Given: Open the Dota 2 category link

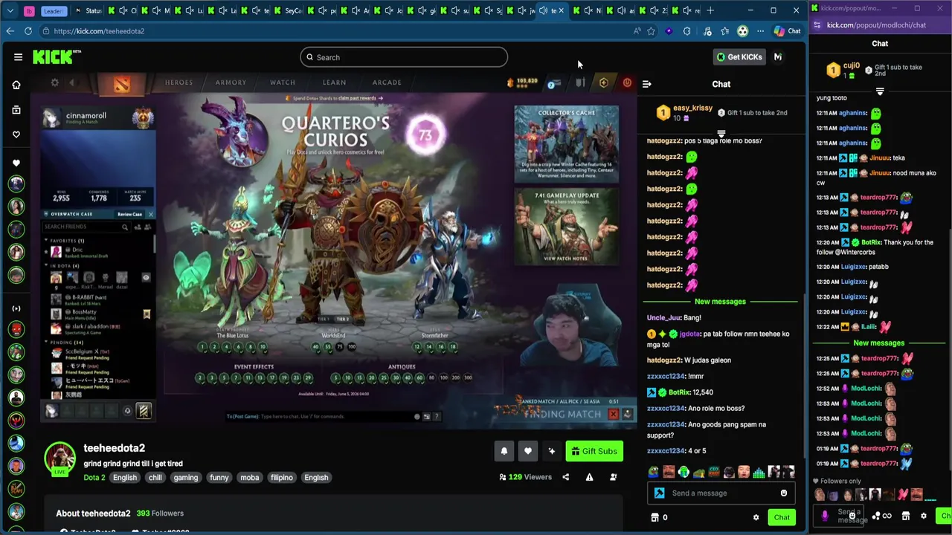Looking at the screenshot, I should click(x=94, y=478).
